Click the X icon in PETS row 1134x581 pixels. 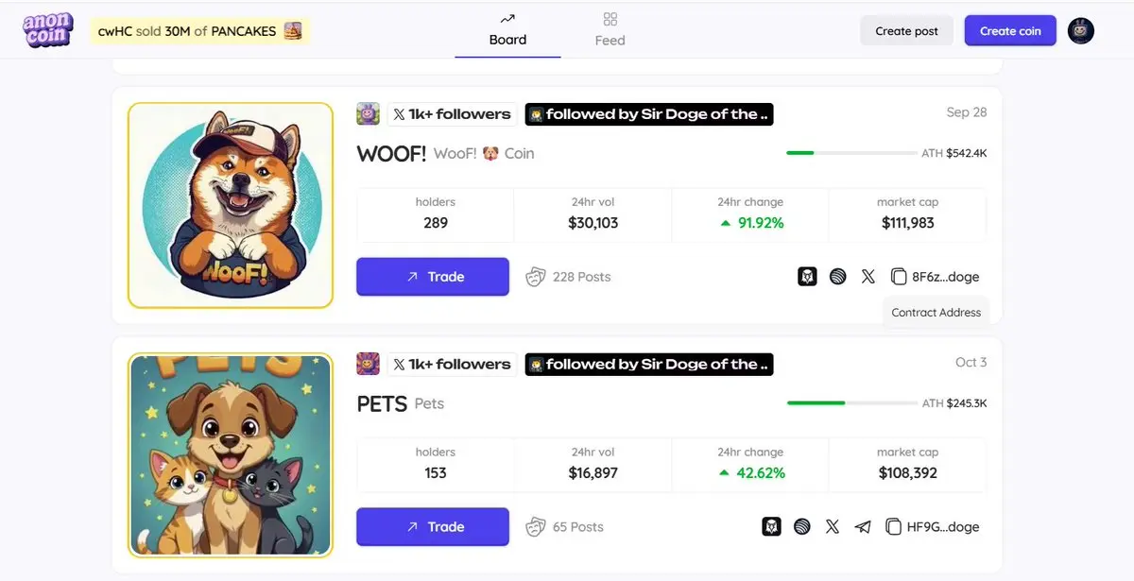click(832, 527)
